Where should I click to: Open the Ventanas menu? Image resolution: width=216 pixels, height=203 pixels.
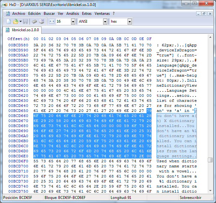click(x=102, y=14)
